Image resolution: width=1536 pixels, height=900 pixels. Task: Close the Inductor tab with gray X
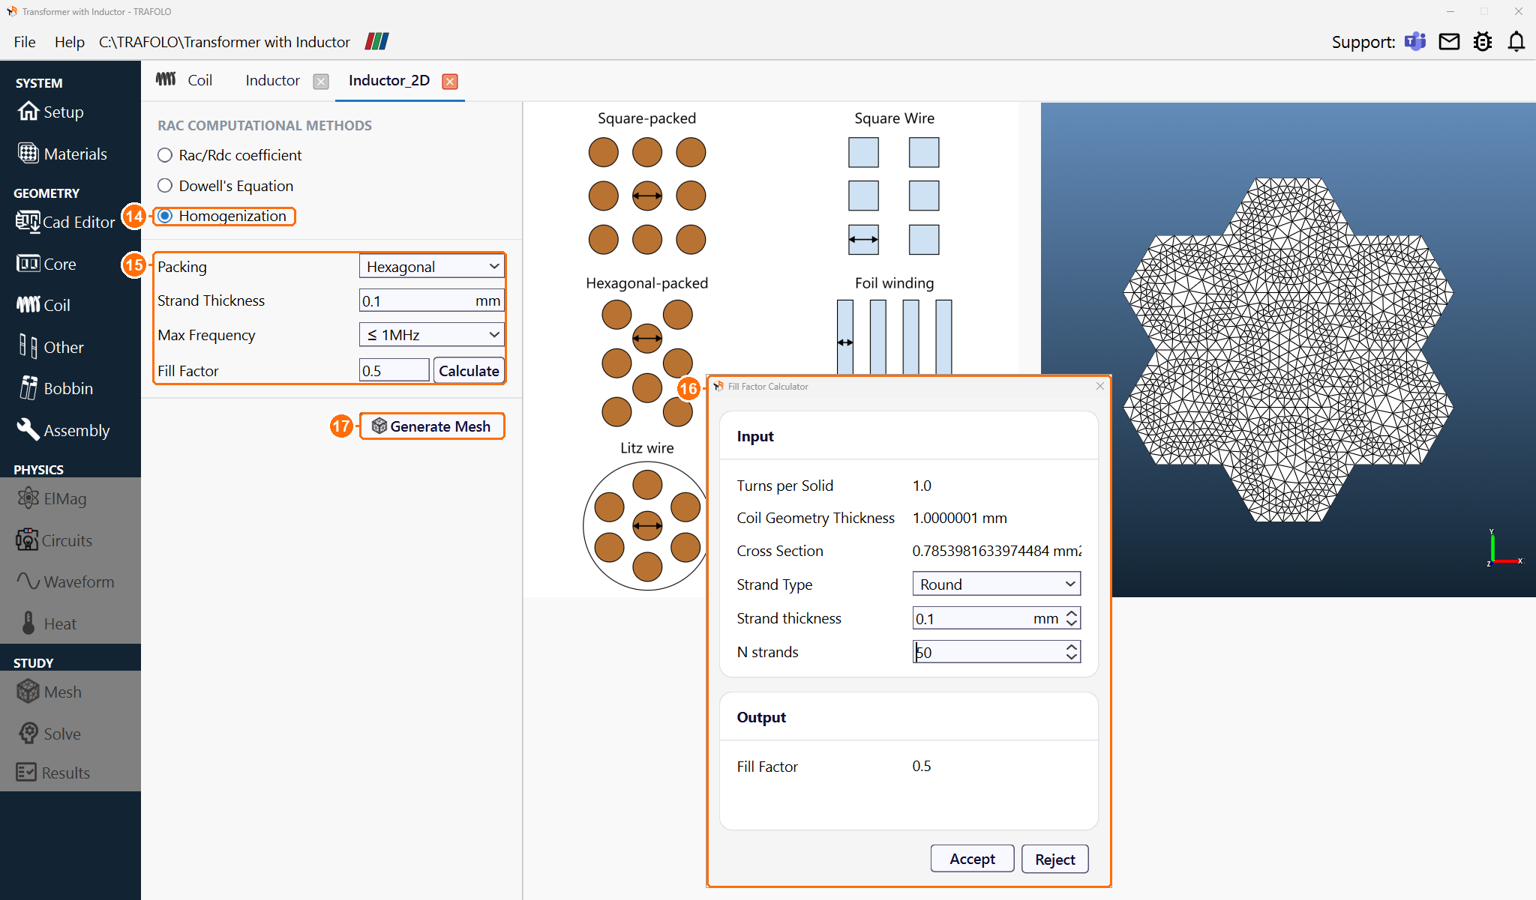click(x=321, y=82)
